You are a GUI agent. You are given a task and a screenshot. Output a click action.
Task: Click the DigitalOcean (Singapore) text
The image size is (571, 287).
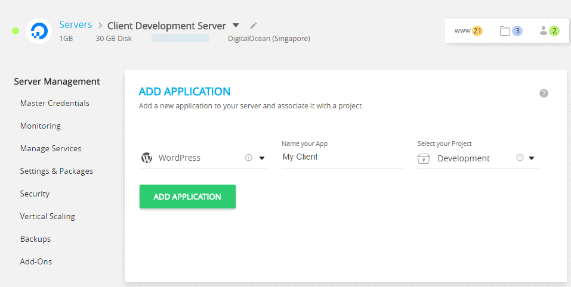pos(269,38)
